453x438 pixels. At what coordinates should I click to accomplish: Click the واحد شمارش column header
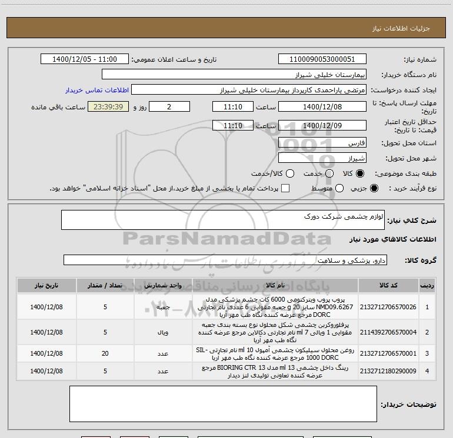coord(163,286)
